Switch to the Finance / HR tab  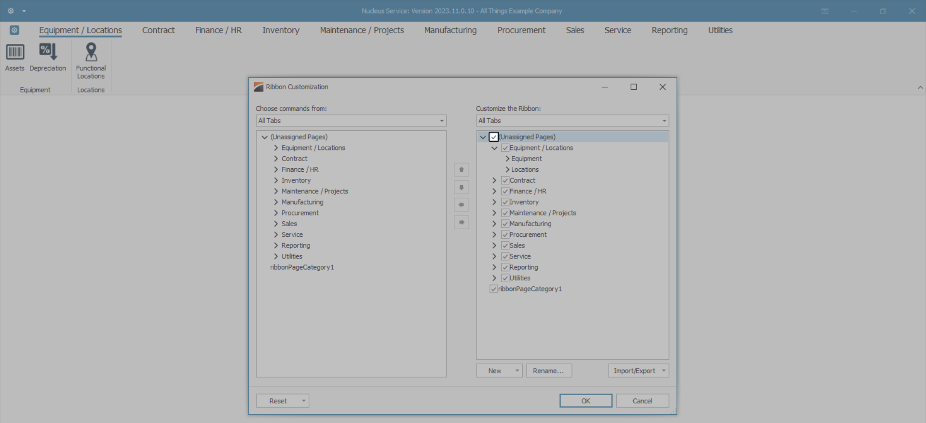[x=218, y=30]
